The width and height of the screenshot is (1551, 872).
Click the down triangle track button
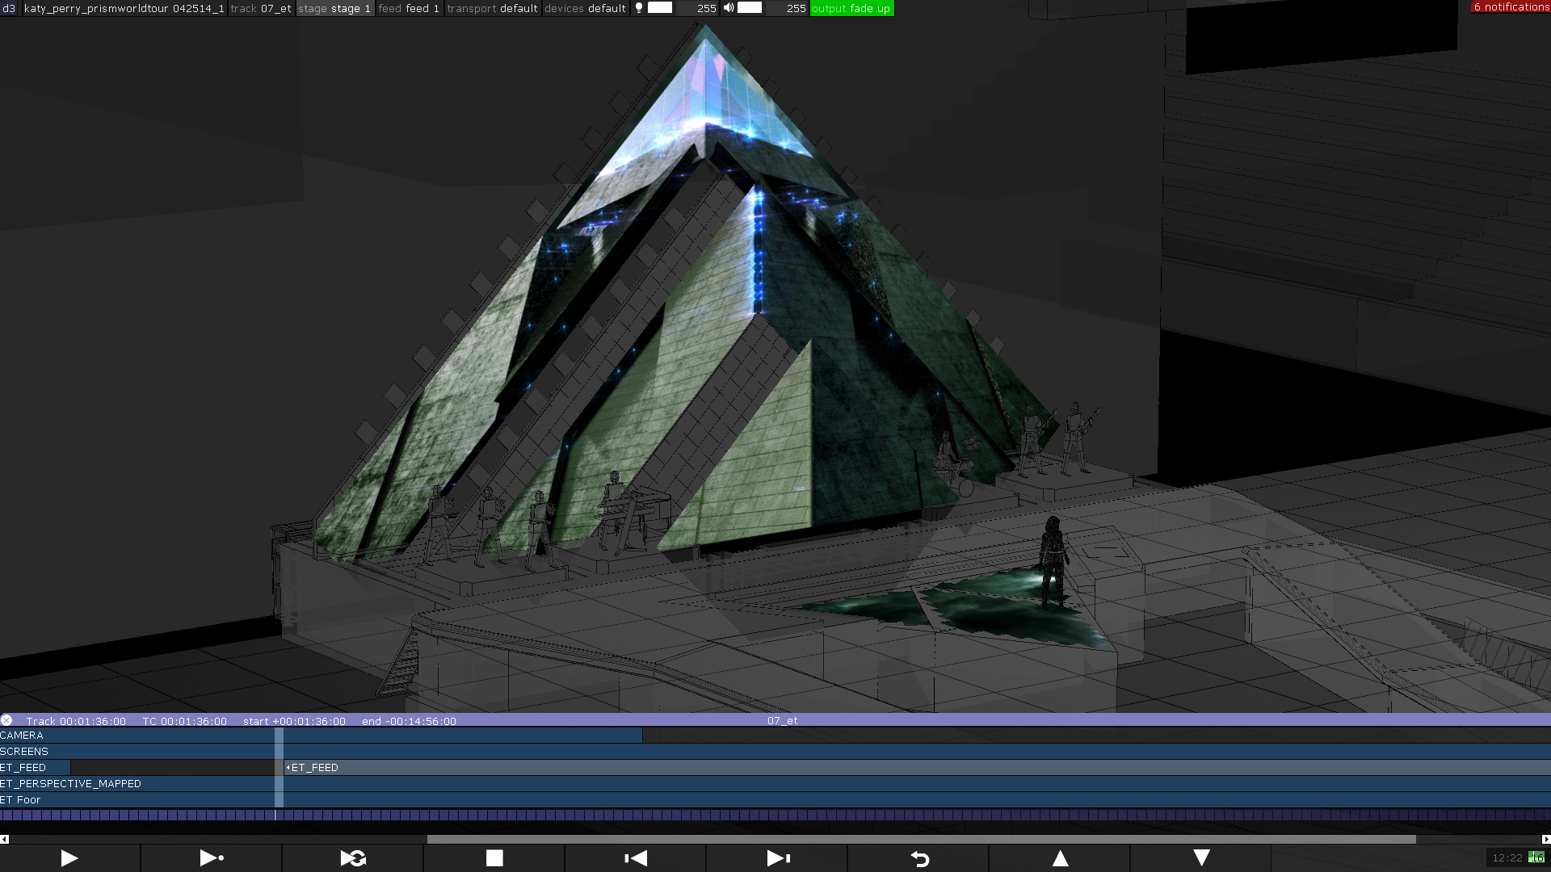(x=1201, y=858)
